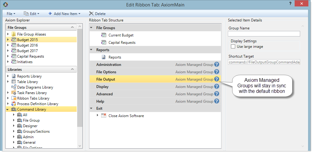Click the Command Library briefcase icon
This screenshot has width=313, height=152.
point(14,109)
